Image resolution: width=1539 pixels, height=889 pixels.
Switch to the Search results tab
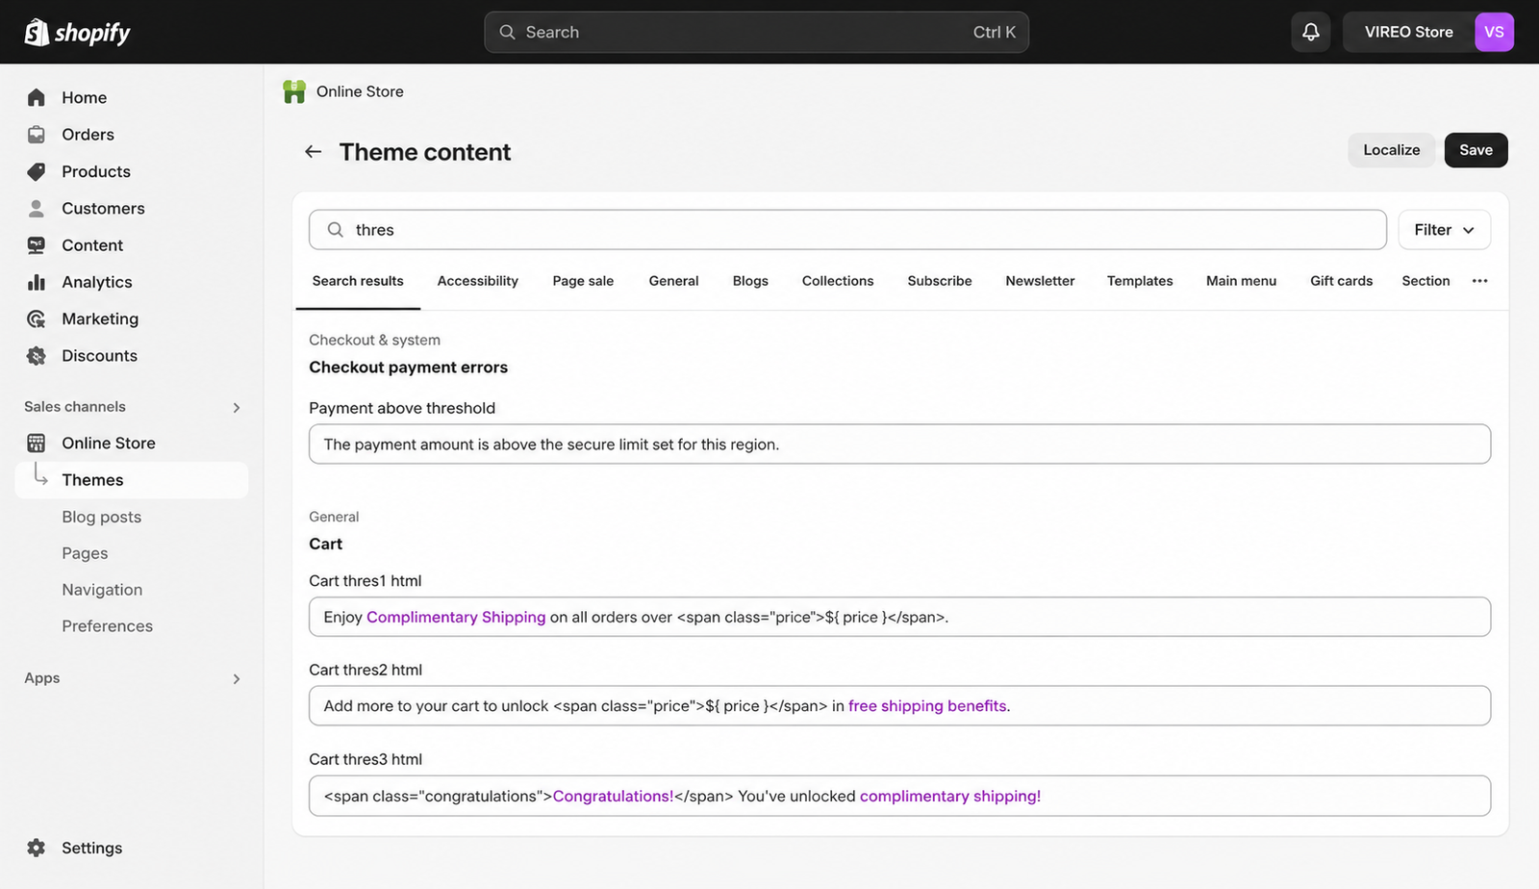tap(358, 281)
